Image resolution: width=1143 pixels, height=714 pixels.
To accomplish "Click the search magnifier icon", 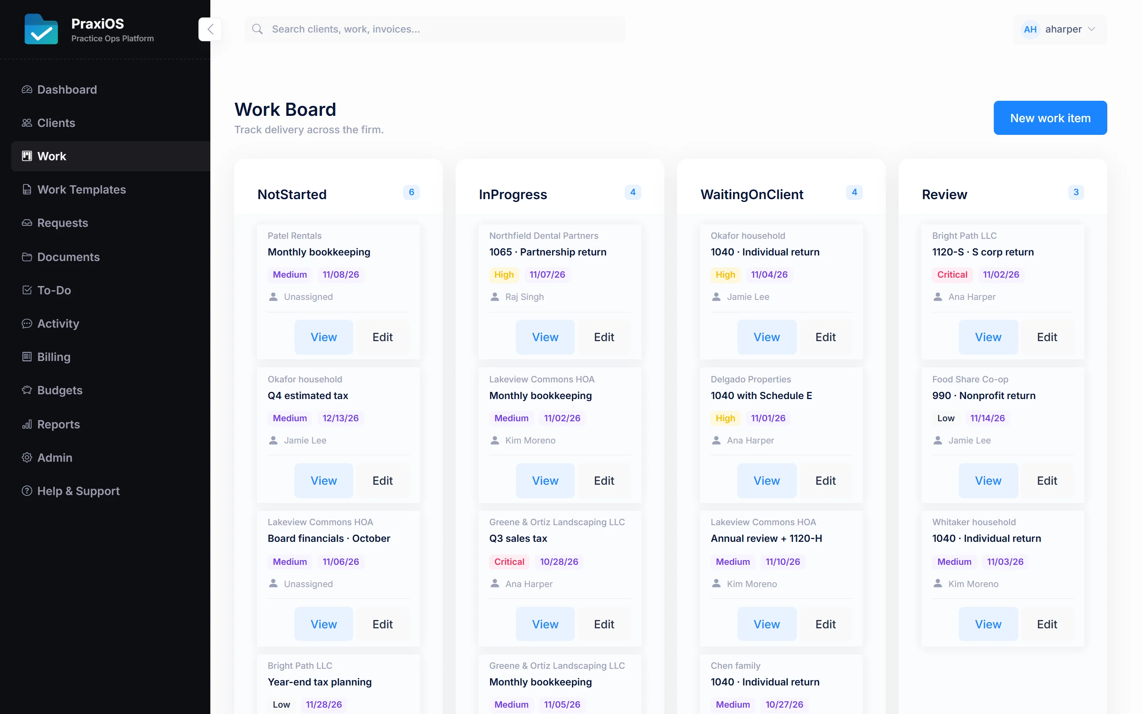I will [x=258, y=29].
